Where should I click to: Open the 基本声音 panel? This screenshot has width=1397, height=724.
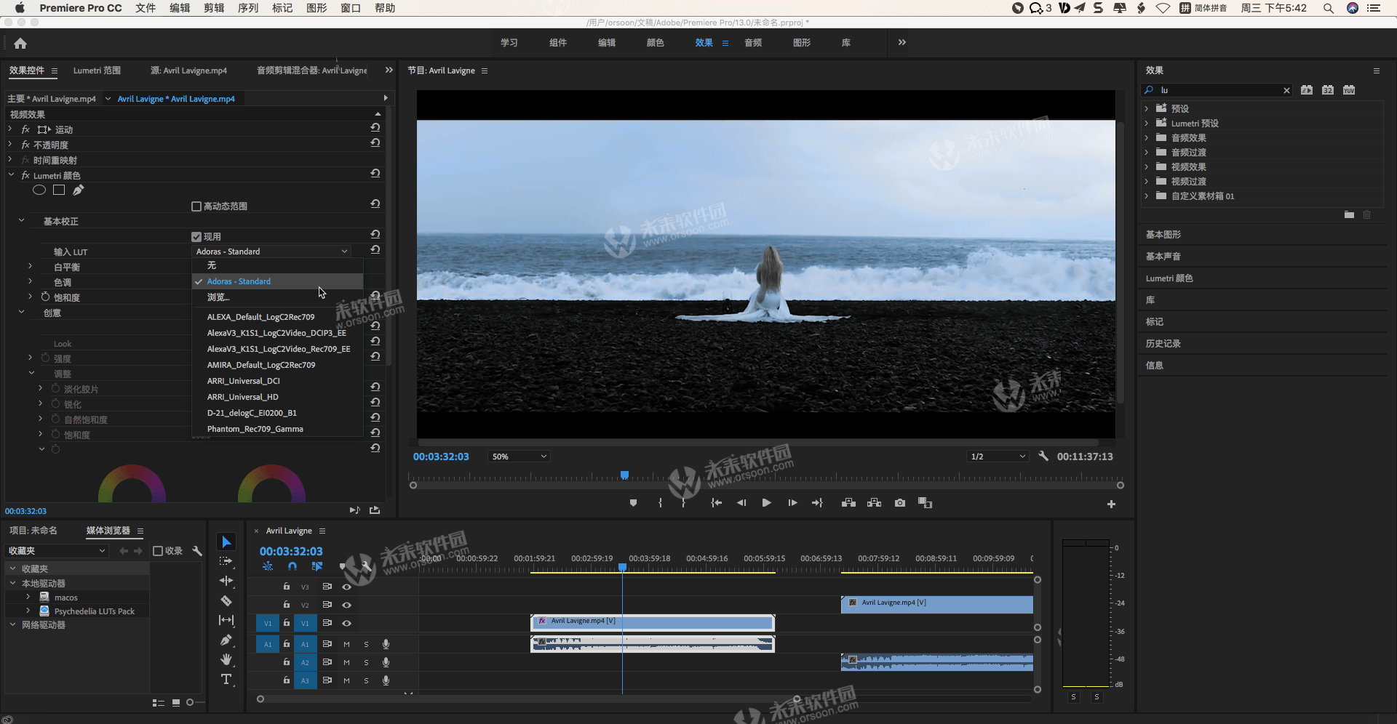1163,257
